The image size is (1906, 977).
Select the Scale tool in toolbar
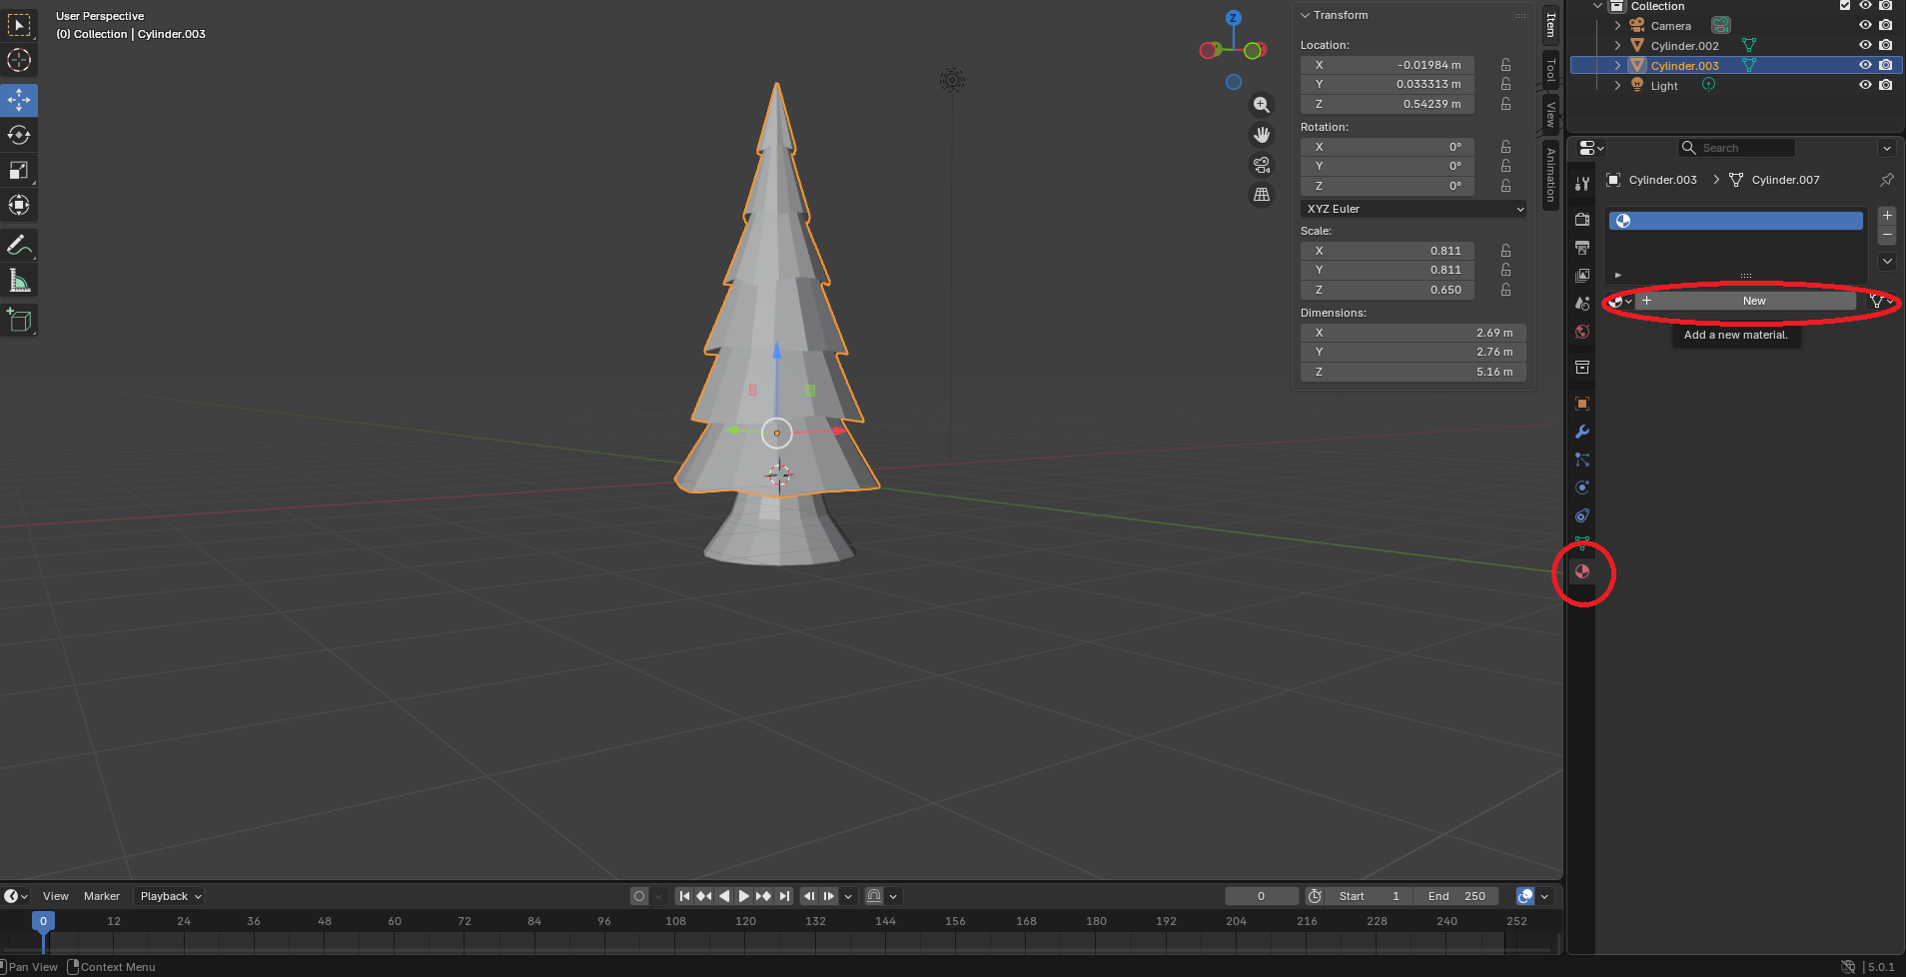[x=19, y=170]
